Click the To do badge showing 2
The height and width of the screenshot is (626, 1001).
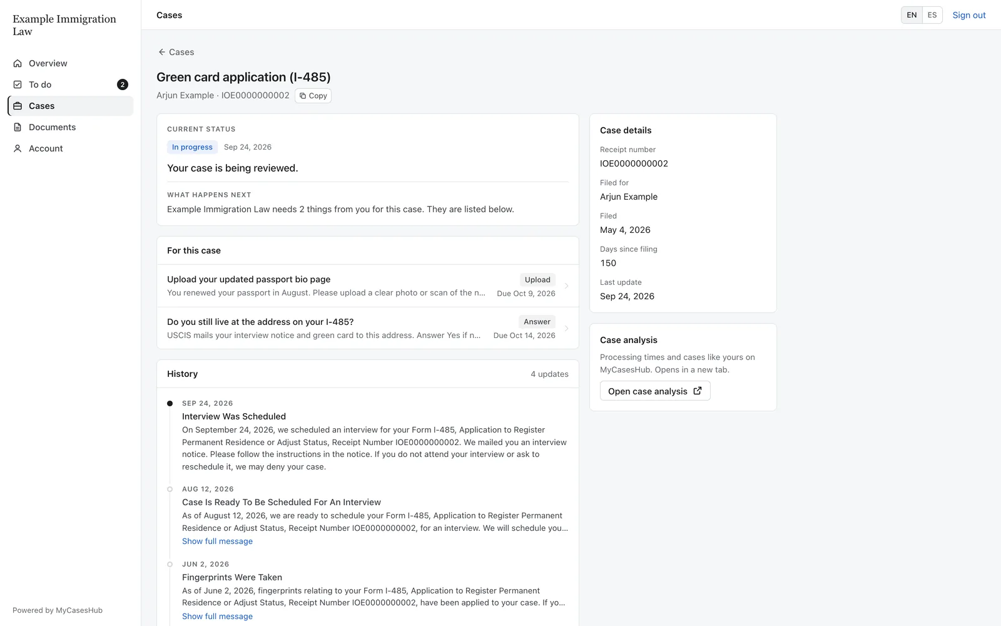123,85
